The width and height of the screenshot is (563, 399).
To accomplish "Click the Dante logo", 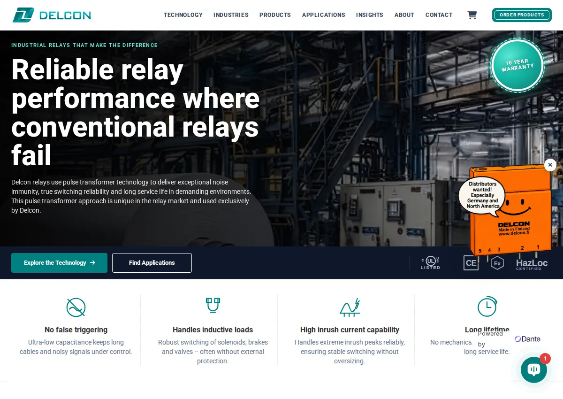I will 527,339.
